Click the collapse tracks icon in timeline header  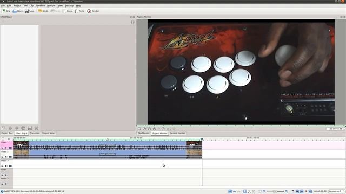(3, 139)
